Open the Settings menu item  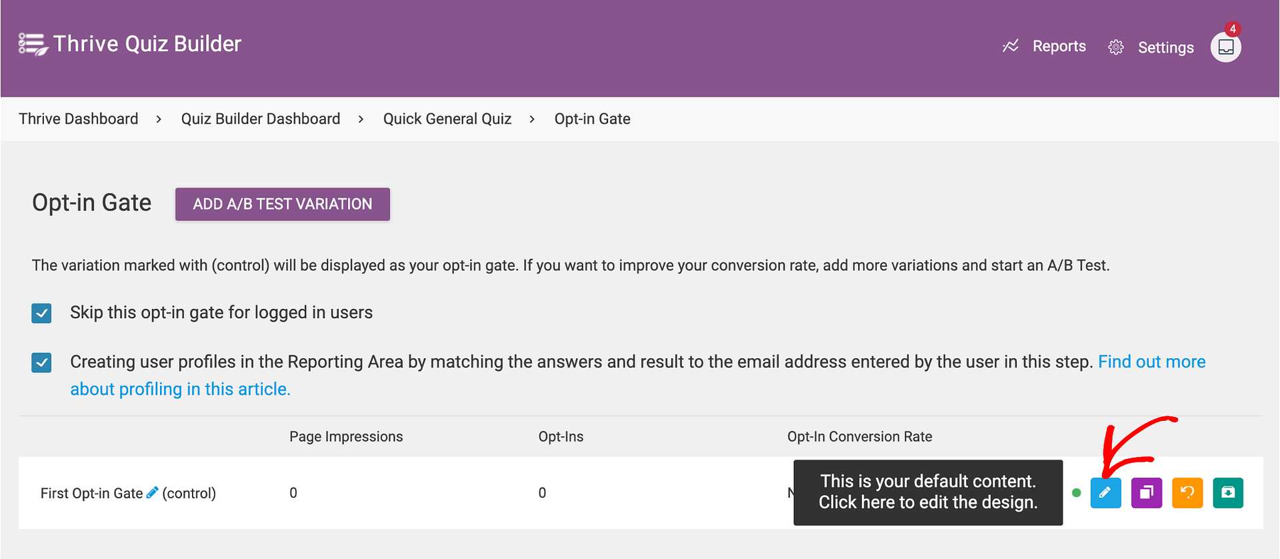point(1165,47)
